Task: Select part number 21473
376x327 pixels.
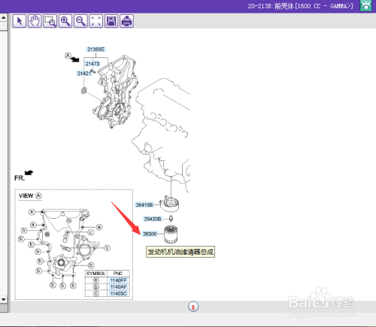Action: click(x=92, y=64)
